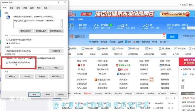
Task: Click the 网上购物 shopping icon
Action: 160,49
